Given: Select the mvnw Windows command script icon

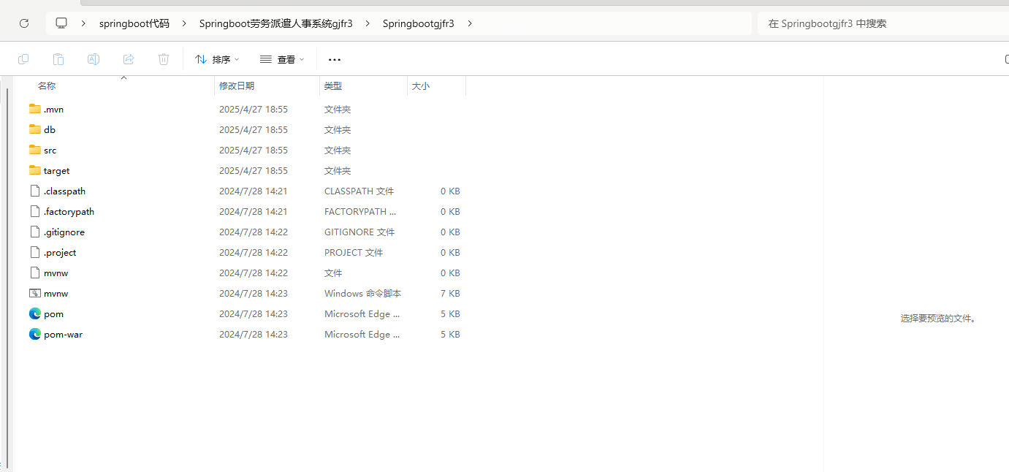Looking at the screenshot, I should click(x=35, y=293).
